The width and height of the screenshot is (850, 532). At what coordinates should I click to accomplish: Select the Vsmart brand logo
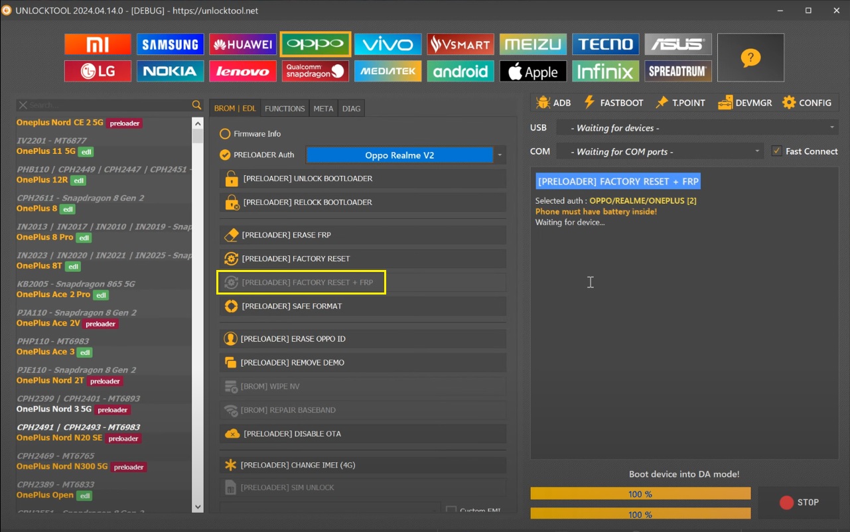pos(460,44)
